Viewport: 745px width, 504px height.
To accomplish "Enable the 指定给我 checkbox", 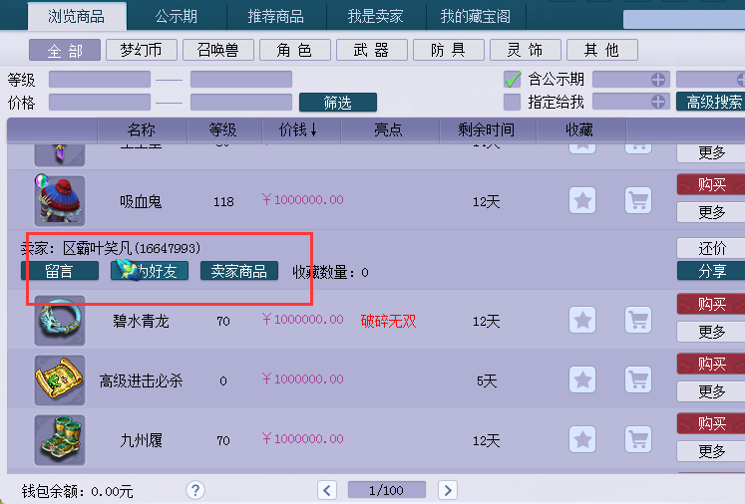I will 513,102.
